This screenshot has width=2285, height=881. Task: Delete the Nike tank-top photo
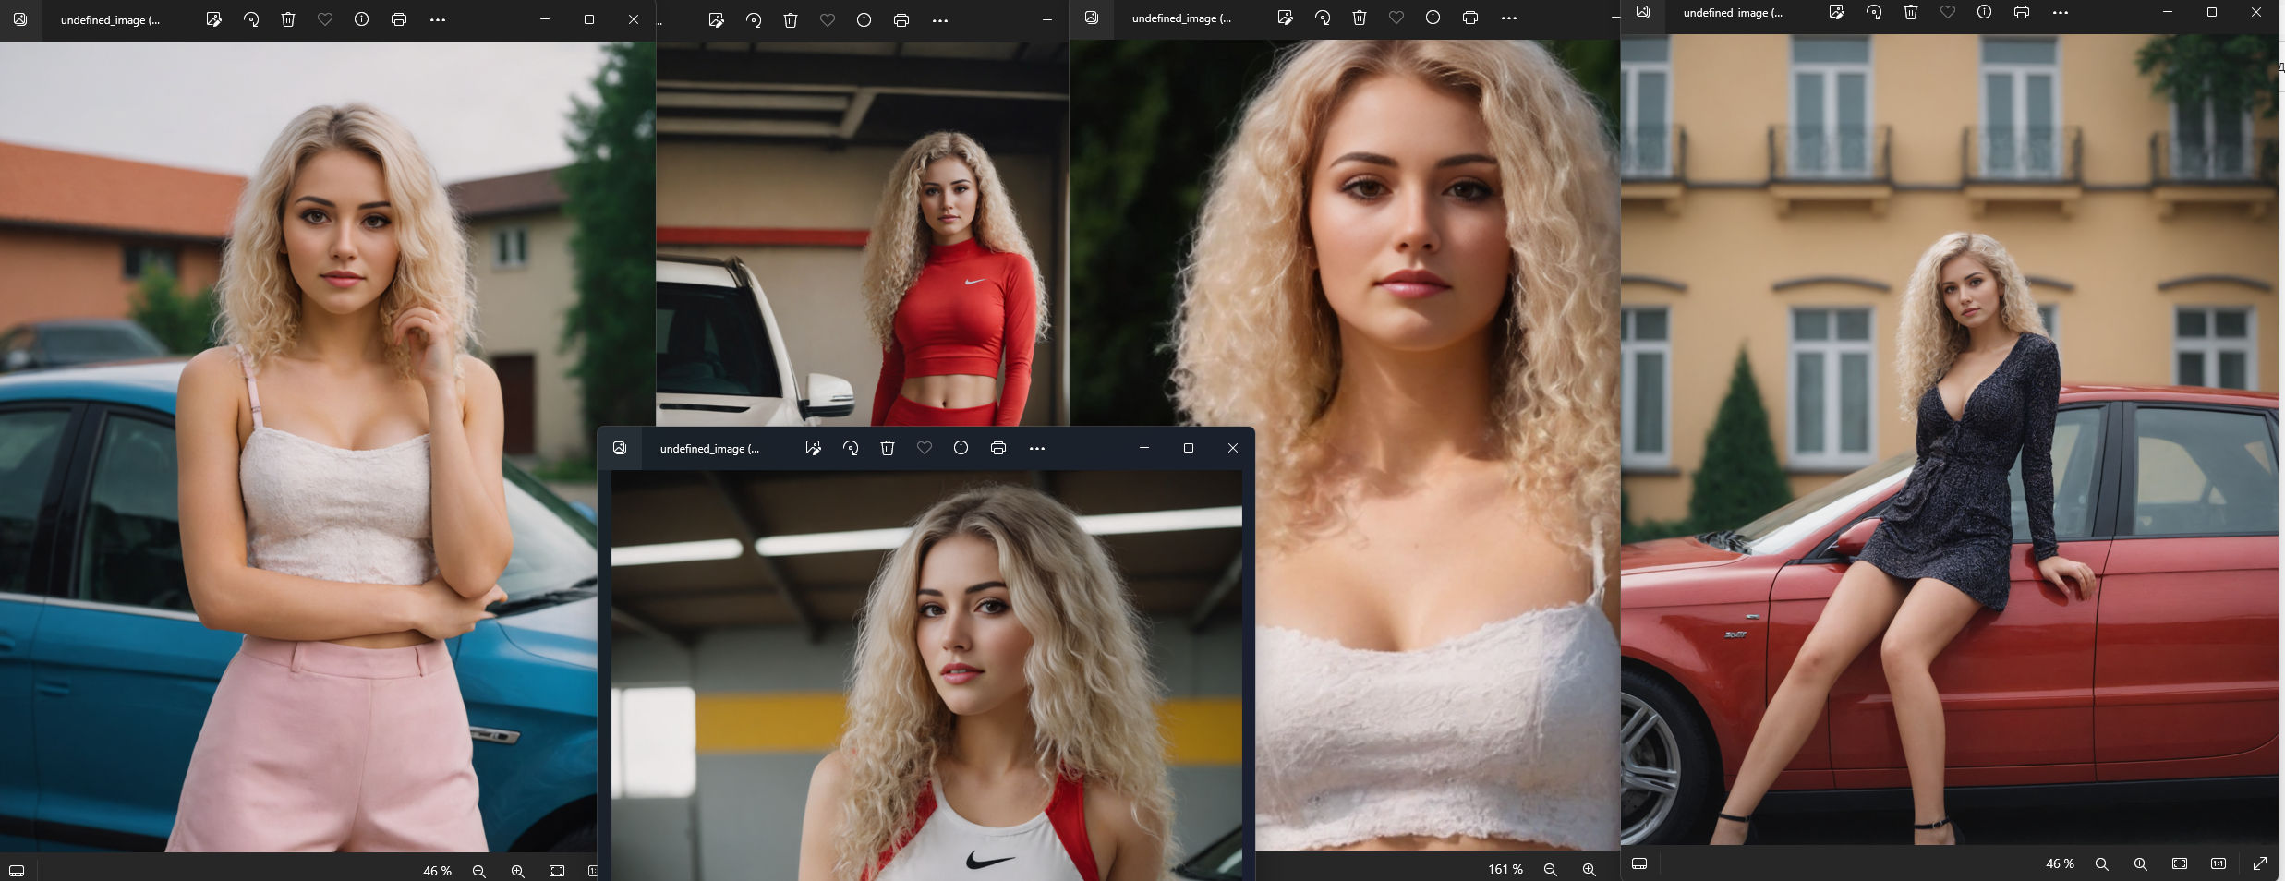click(x=888, y=448)
